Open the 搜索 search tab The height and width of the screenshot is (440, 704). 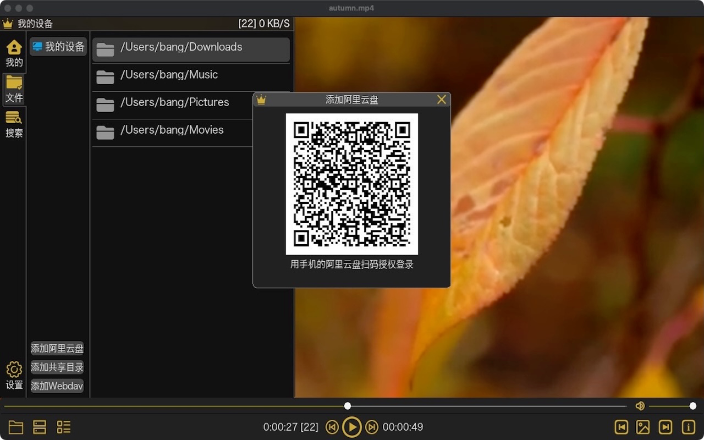(14, 124)
